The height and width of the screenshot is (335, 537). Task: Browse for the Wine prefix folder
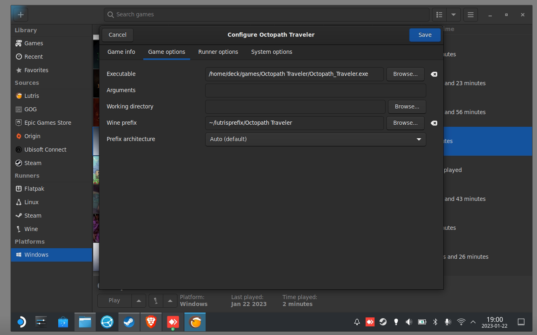coord(405,123)
